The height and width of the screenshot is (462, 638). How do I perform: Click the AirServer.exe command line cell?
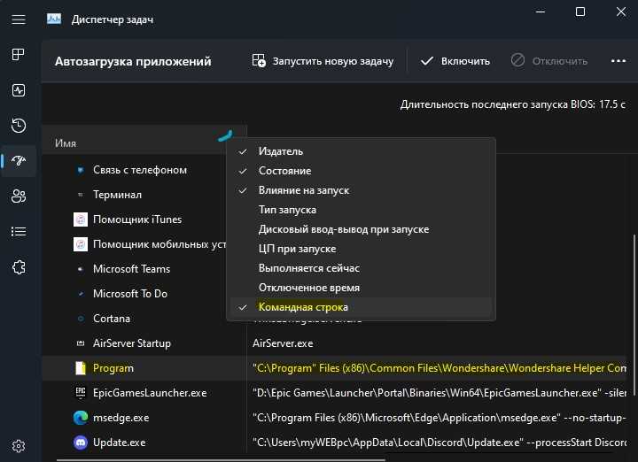(x=283, y=343)
